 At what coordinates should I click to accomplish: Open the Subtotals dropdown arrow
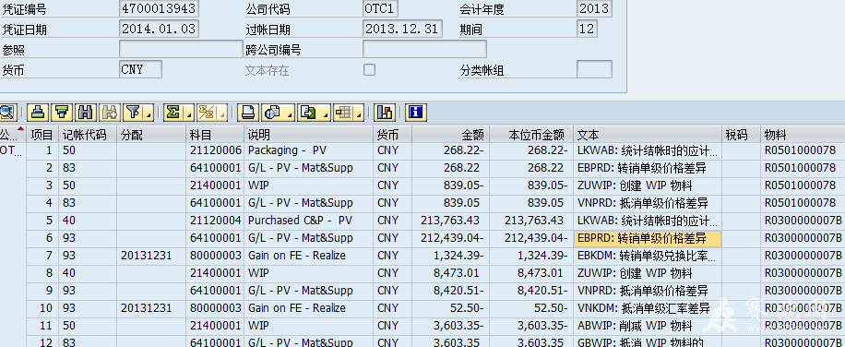221,113
